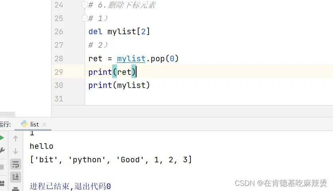
Task: Click the hello output line
Action: (42, 146)
